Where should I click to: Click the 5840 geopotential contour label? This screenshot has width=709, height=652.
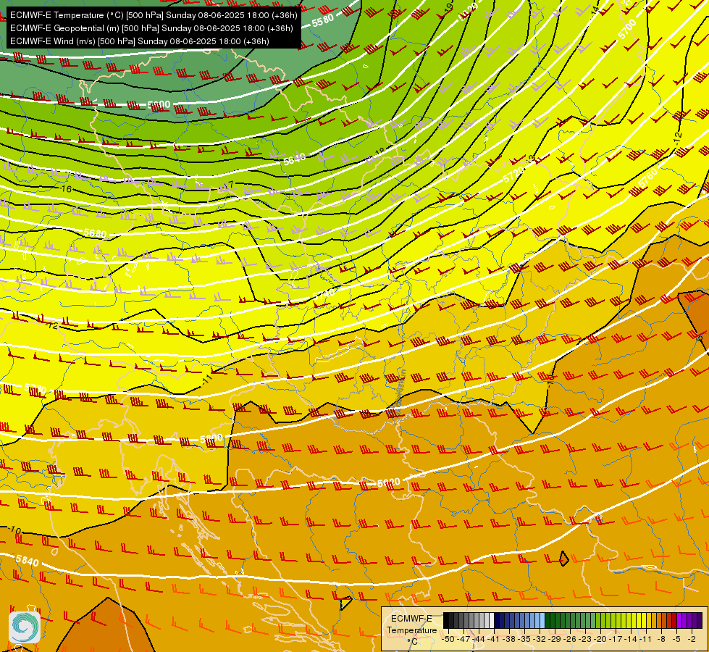pyautogui.click(x=27, y=561)
